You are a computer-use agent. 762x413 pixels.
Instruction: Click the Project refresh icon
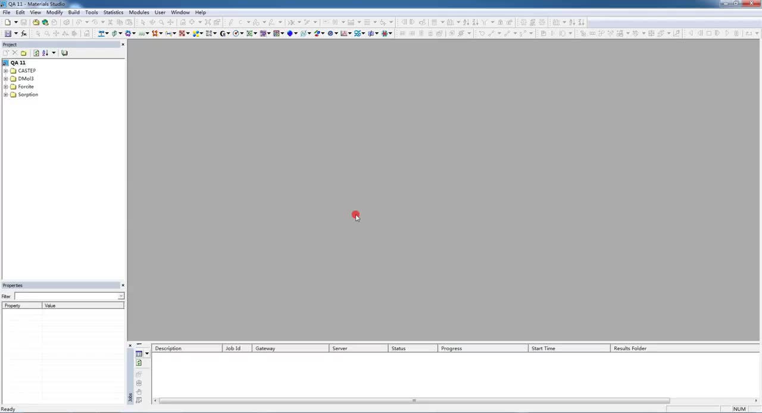(36, 53)
